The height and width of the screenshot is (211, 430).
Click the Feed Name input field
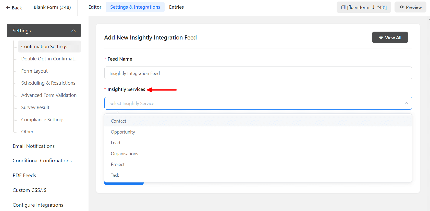coord(258,73)
